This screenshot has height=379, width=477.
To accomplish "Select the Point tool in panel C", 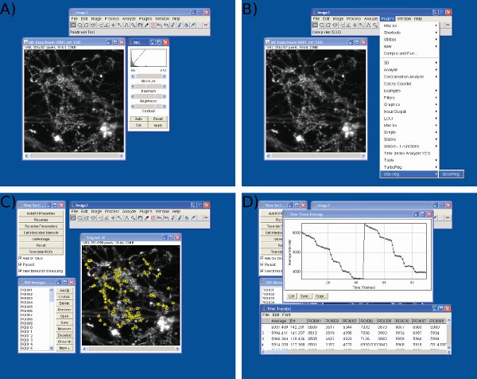I will pos(113,218).
